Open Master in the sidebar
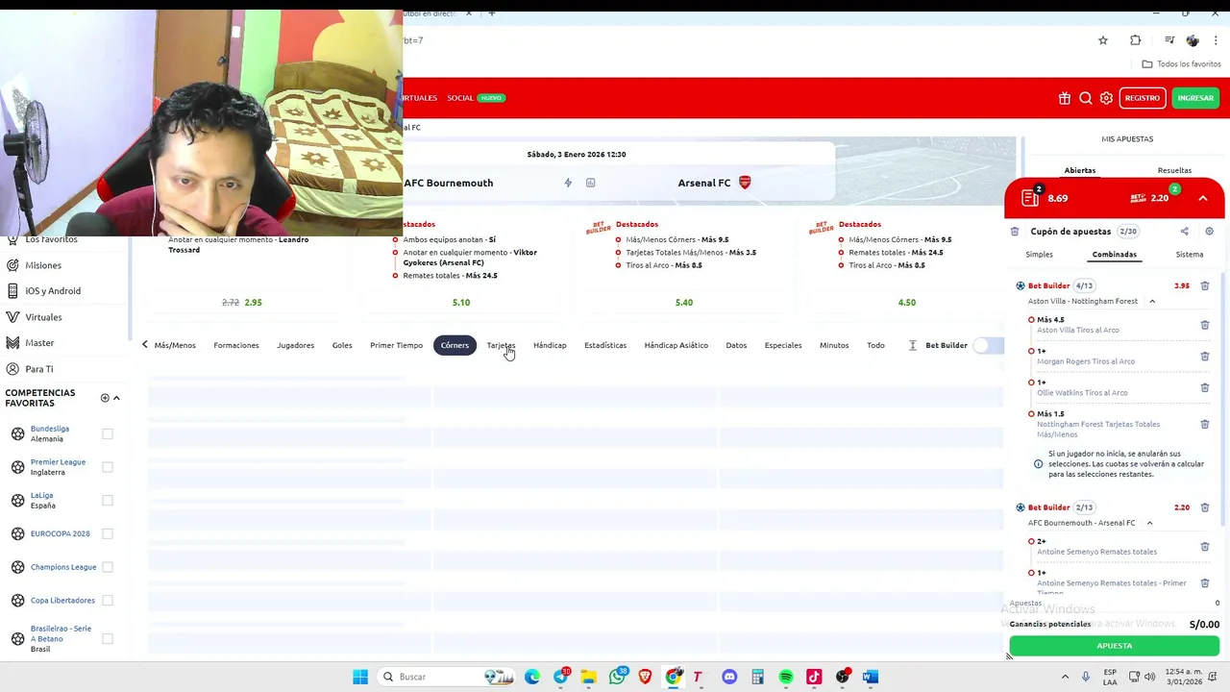The height and width of the screenshot is (692, 1230). (39, 343)
